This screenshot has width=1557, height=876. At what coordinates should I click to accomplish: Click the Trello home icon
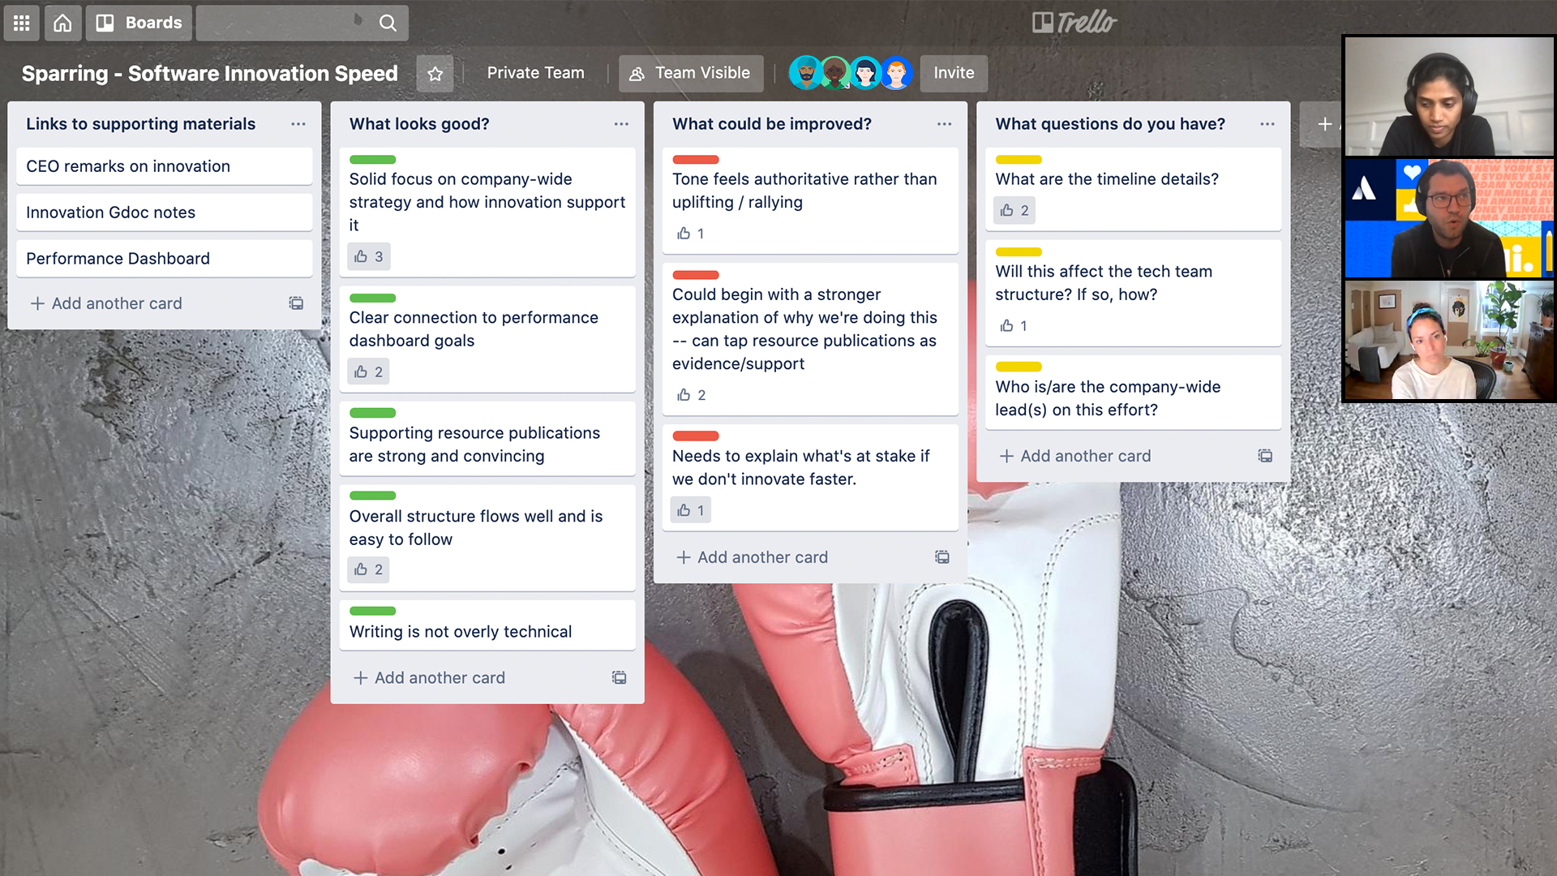pyautogui.click(x=62, y=21)
